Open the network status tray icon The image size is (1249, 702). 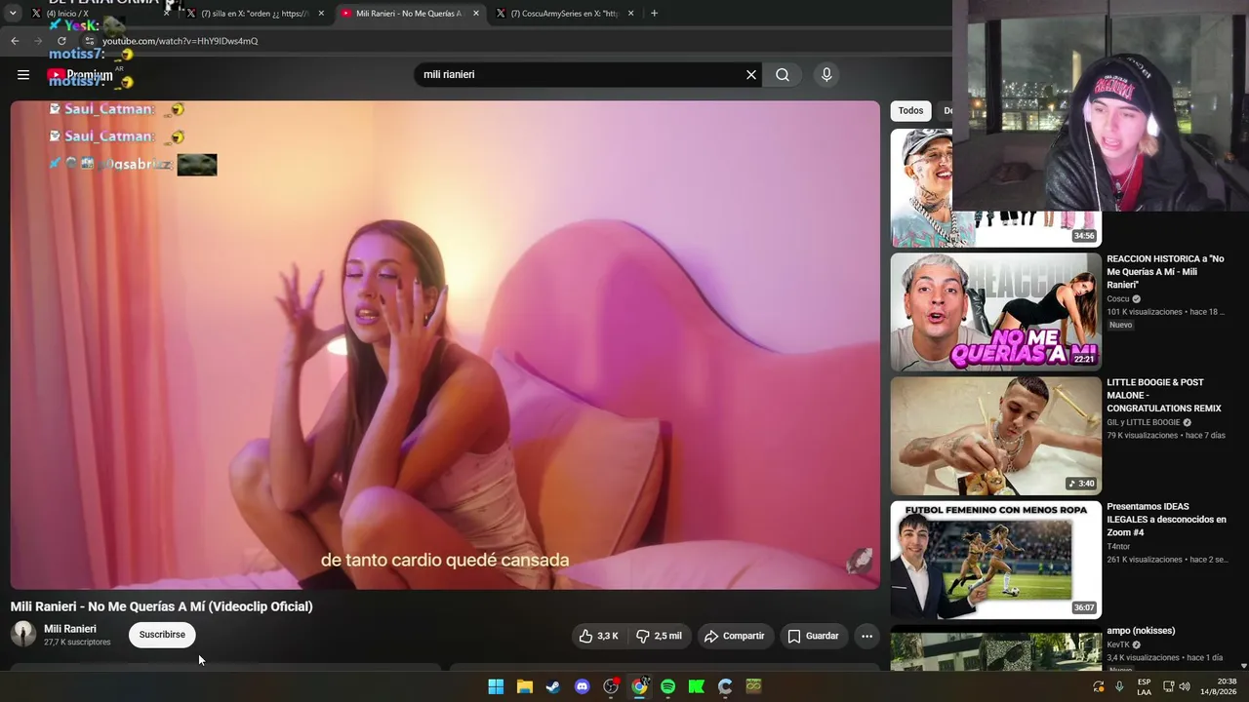[1168, 686]
